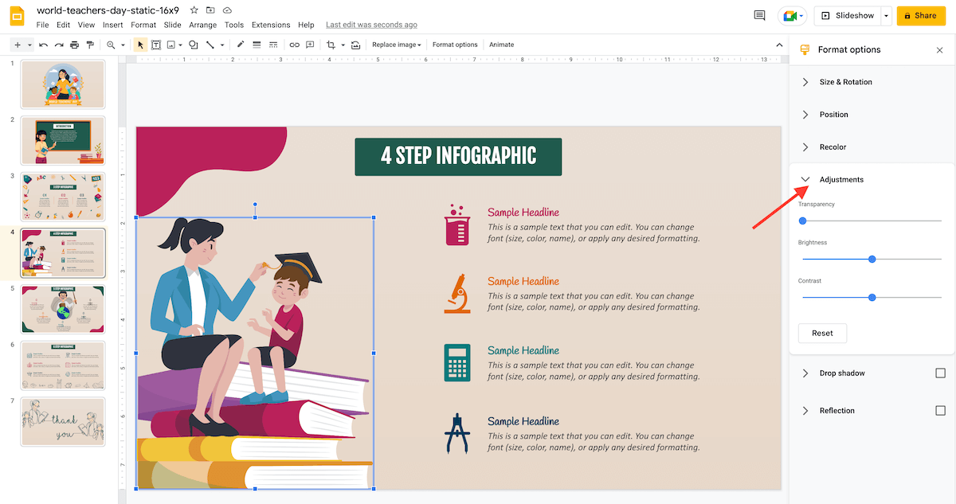The image size is (956, 504).
Task: Enable Drop shadow checkbox
Action: 940,373
